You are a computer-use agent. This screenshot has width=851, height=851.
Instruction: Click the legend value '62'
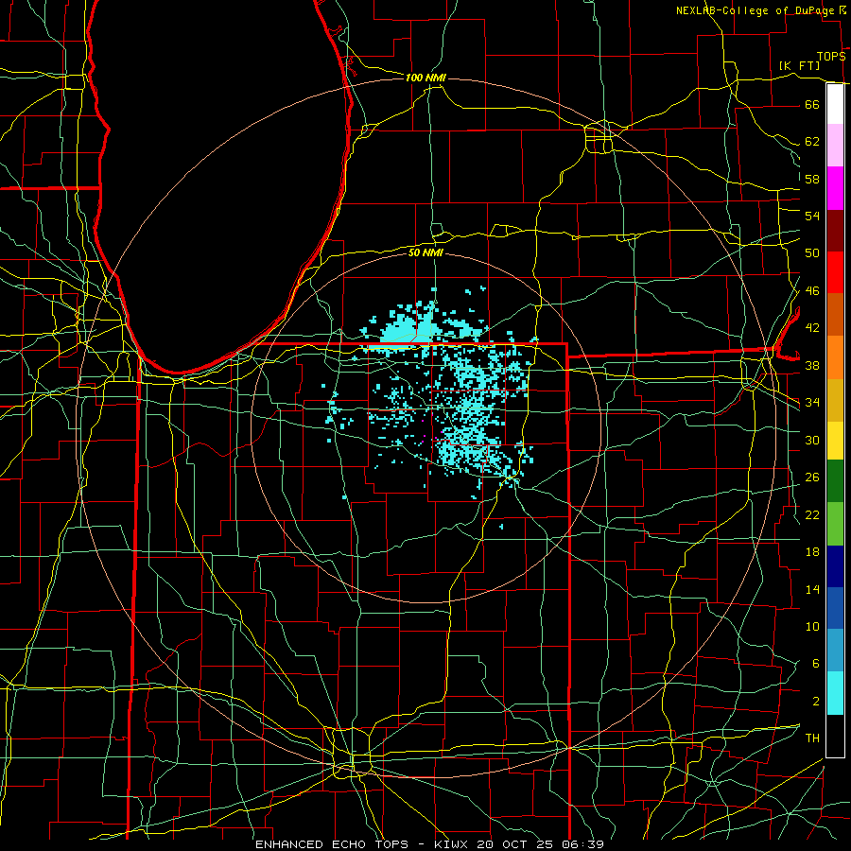tap(812, 142)
